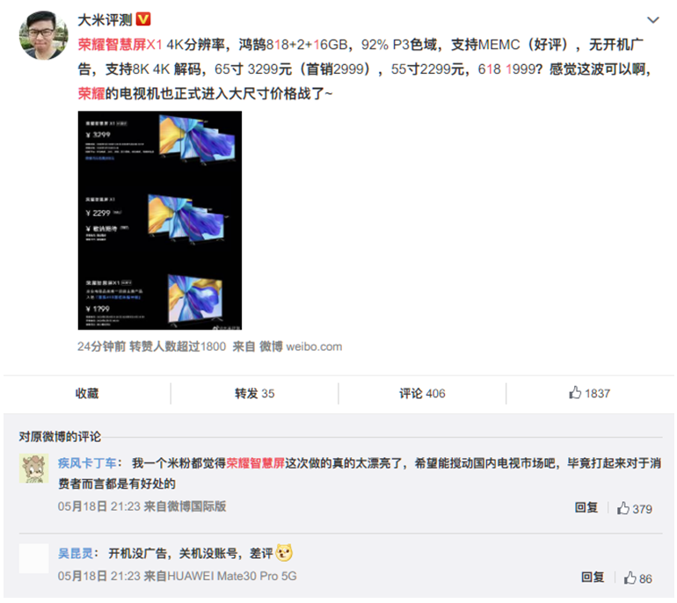The image size is (677, 603).
Task: Select the 评论 406 comments tab
Action: (x=422, y=393)
